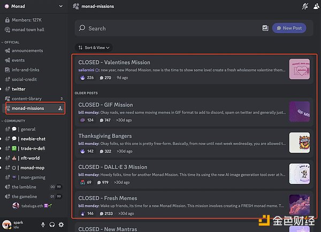
Task: Open User Settings gear icon
Action: [x=61, y=225]
